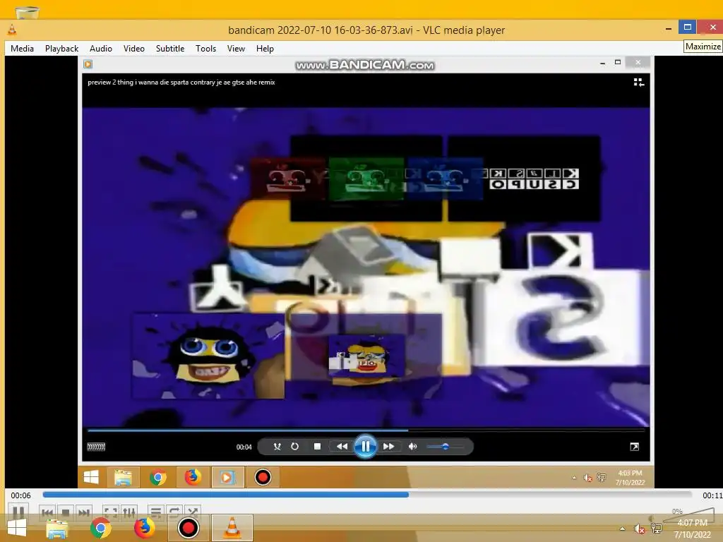Image resolution: width=723 pixels, height=542 pixels.
Task: Jump to previous media in VLC
Action: (x=47, y=512)
